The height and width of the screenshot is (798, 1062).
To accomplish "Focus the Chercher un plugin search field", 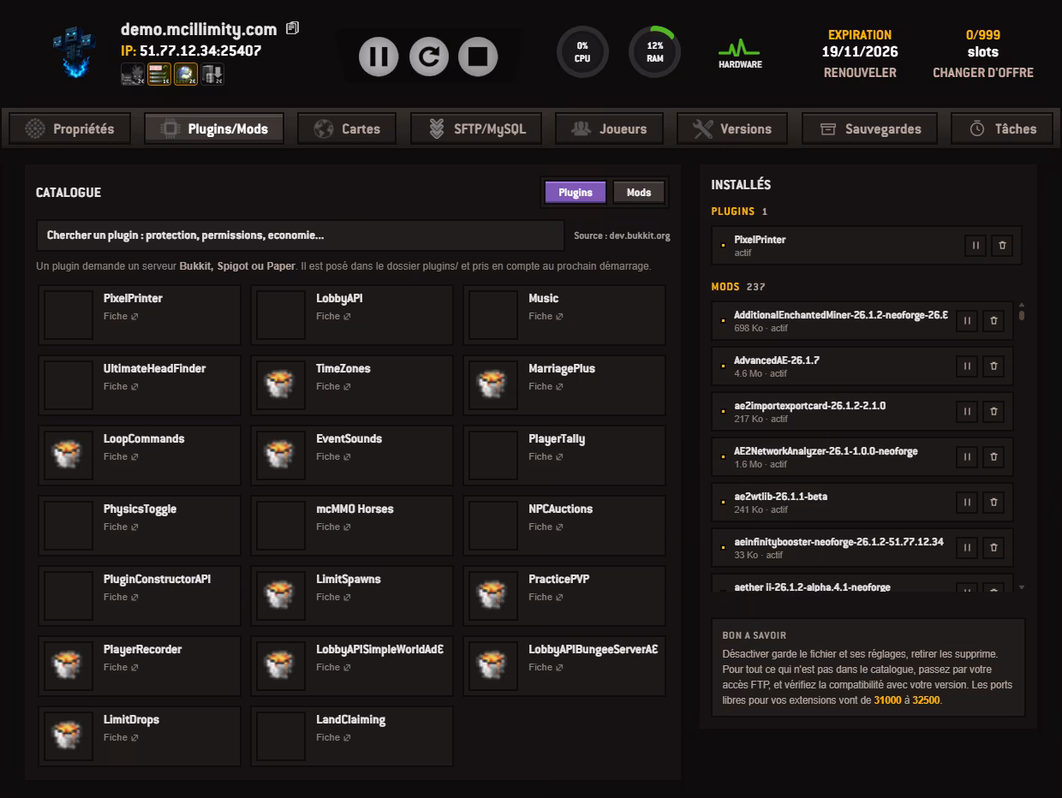I will tap(301, 235).
